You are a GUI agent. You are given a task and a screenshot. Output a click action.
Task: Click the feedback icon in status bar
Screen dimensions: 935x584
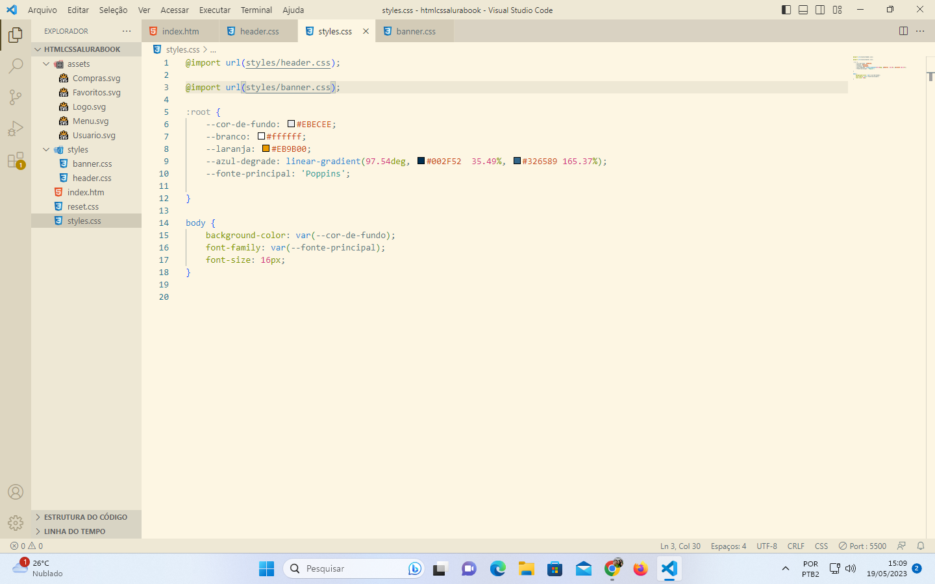tap(901, 546)
